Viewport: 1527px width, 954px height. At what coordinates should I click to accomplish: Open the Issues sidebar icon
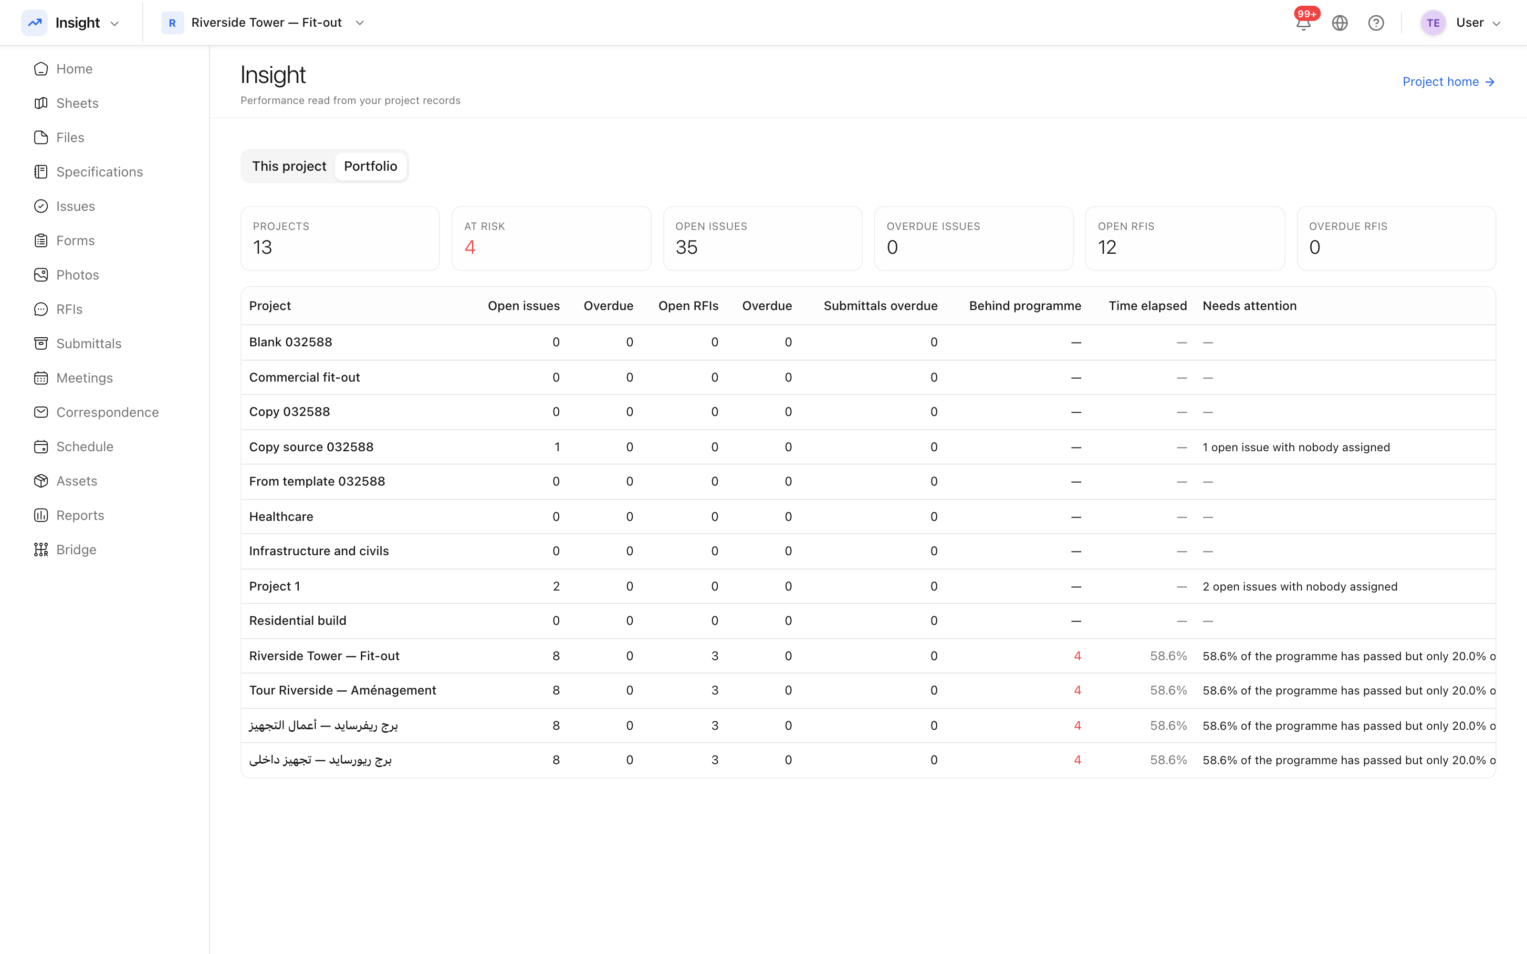point(41,207)
